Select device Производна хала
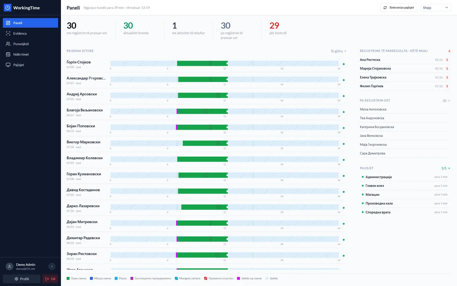The image size is (457, 286). tap(405, 203)
